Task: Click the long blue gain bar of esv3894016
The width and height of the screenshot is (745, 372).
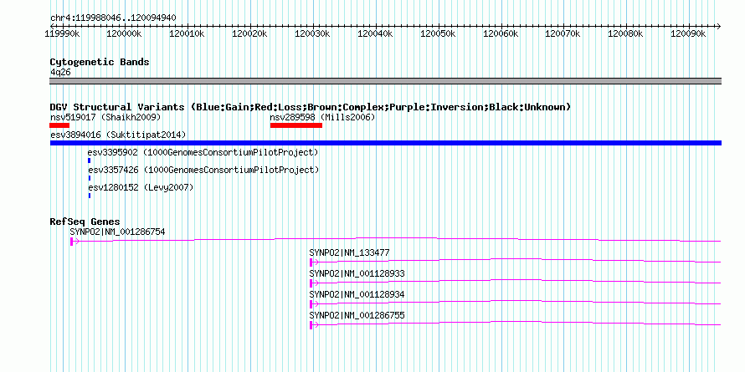Action: [386, 143]
